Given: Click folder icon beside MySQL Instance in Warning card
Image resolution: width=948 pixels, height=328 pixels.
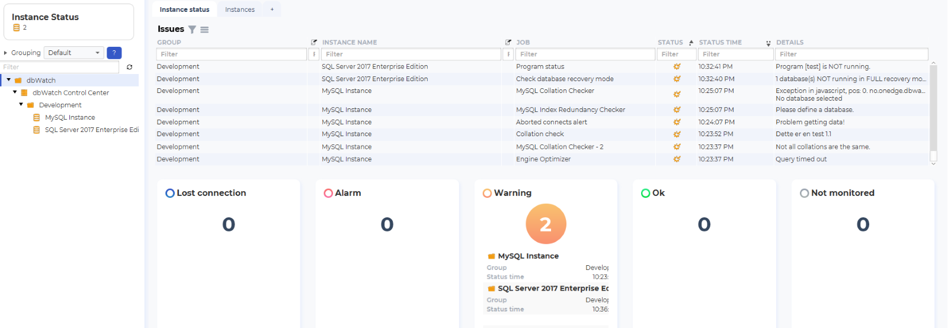Looking at the screenshot, I should (x=491, y=256).
